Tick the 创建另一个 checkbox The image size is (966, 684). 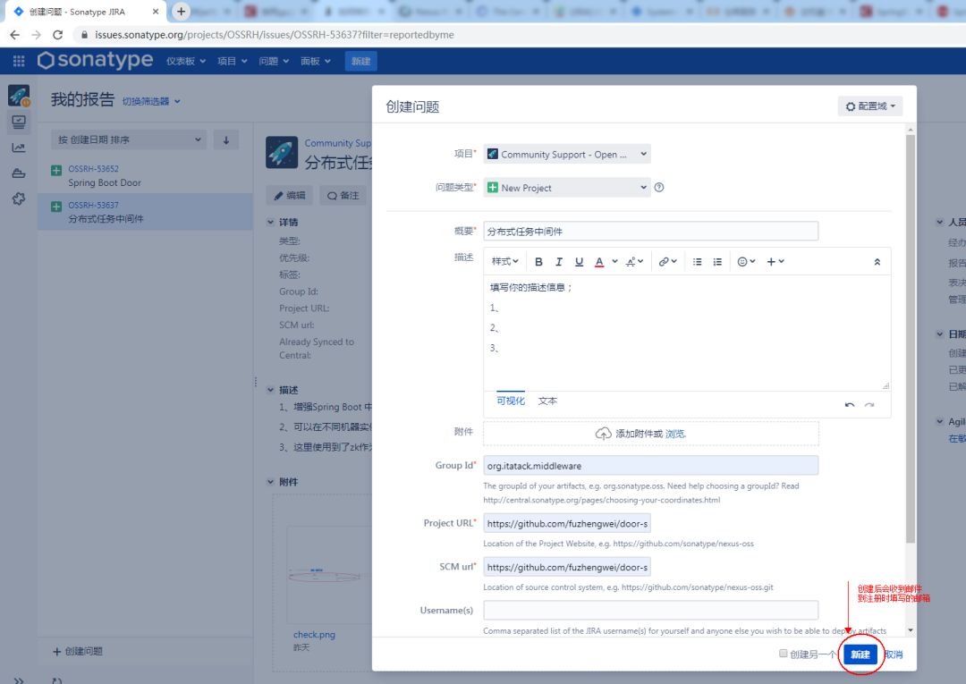(783, 654)
